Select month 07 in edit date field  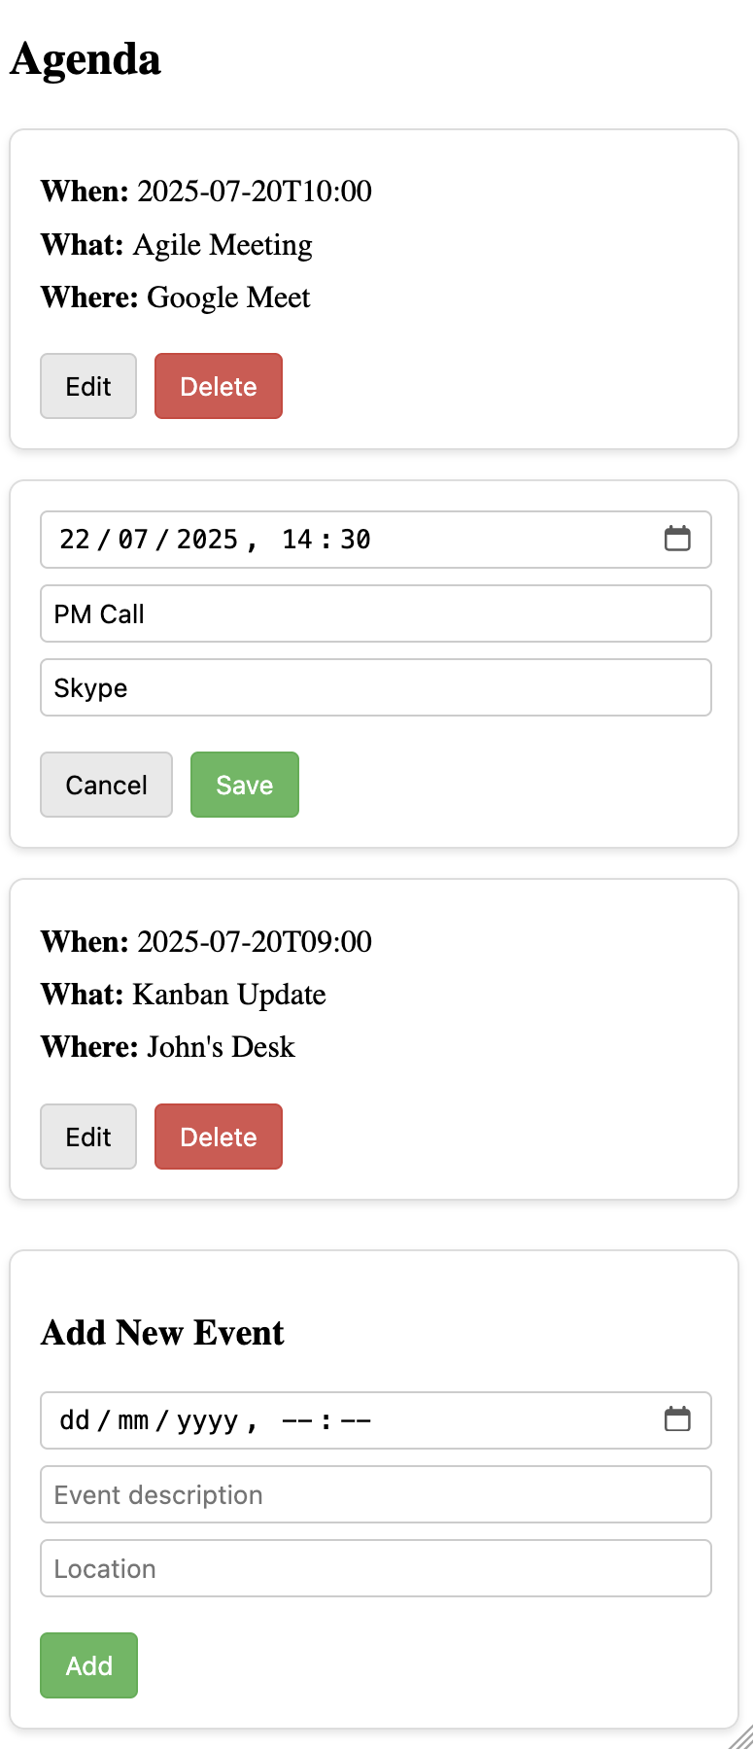(x=133, y=540)
